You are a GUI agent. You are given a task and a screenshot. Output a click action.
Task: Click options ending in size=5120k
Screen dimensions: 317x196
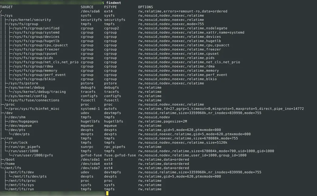coord(183,142)
